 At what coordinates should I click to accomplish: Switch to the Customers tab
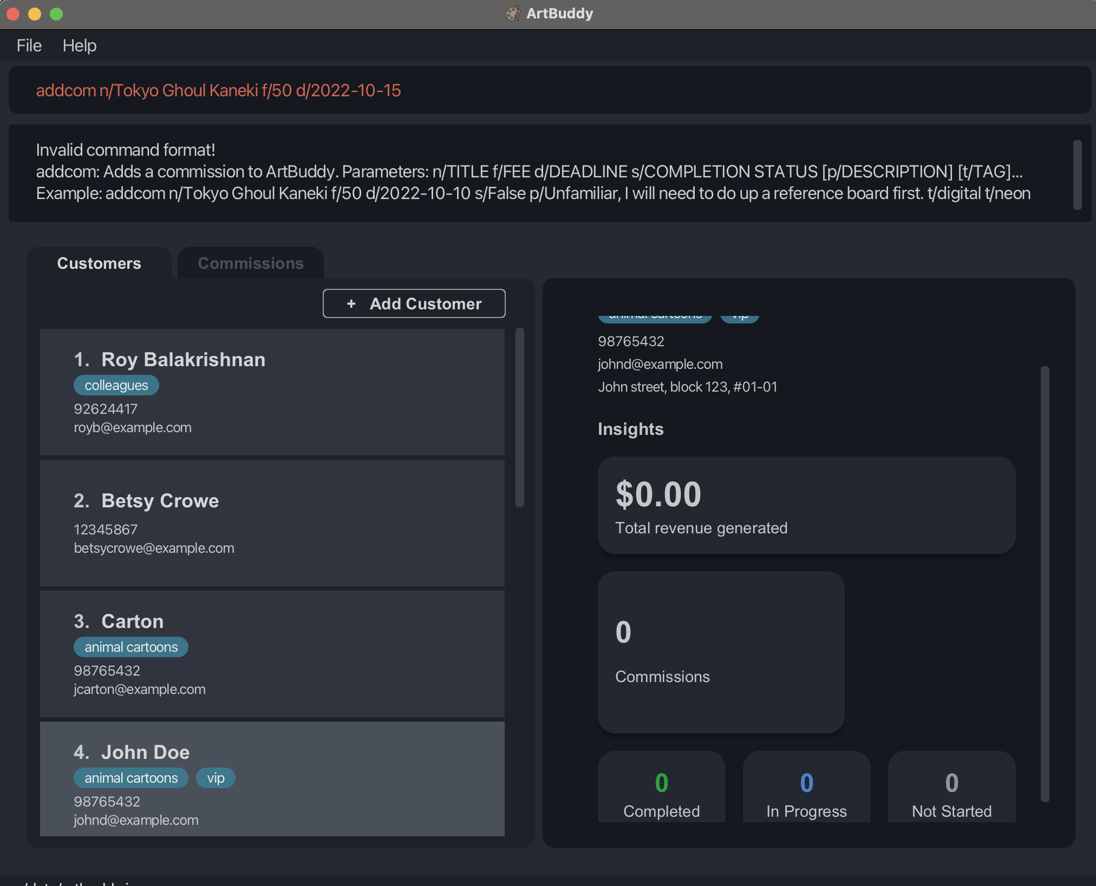point(99,263)
